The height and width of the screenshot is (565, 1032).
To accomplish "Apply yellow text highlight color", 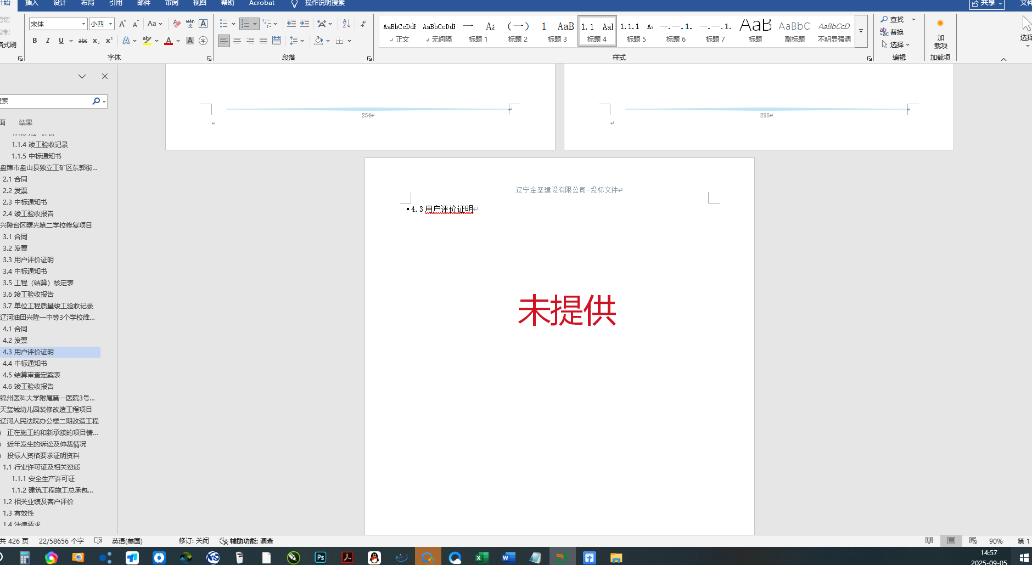I will tap(147, 41).
